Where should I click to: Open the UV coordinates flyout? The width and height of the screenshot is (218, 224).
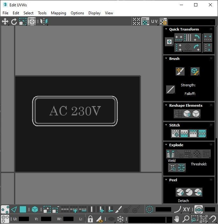tap(154, 21)
